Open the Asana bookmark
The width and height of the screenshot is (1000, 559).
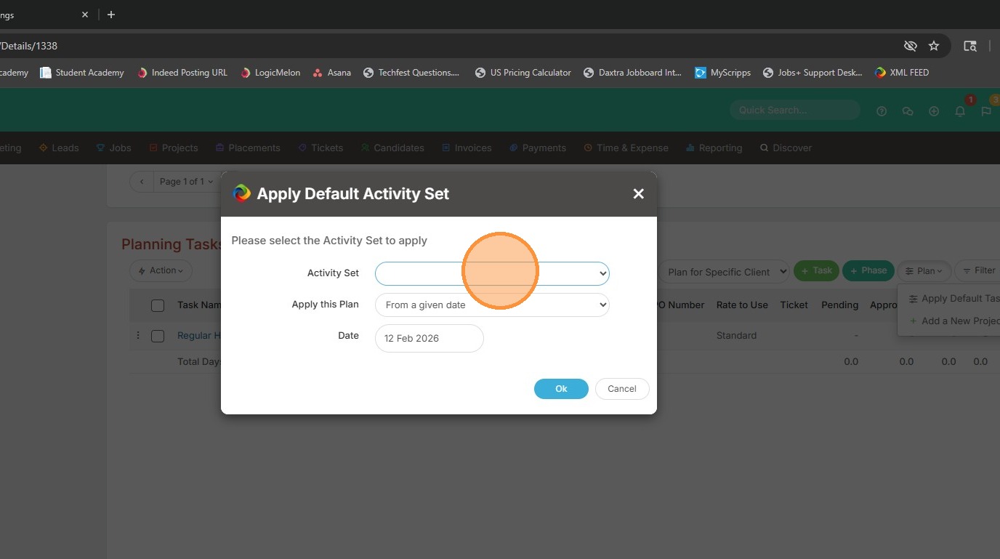tap(331, 73)
